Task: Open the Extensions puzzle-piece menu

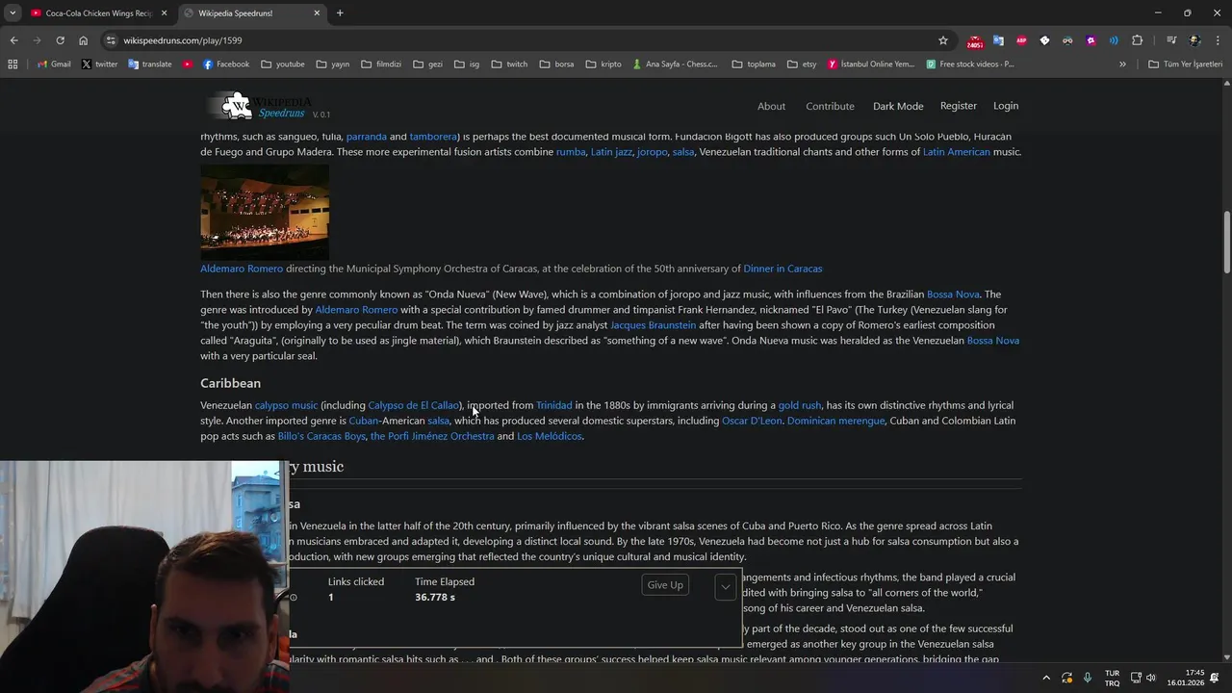Action: pyautogui.click(x=1137, y=40)
